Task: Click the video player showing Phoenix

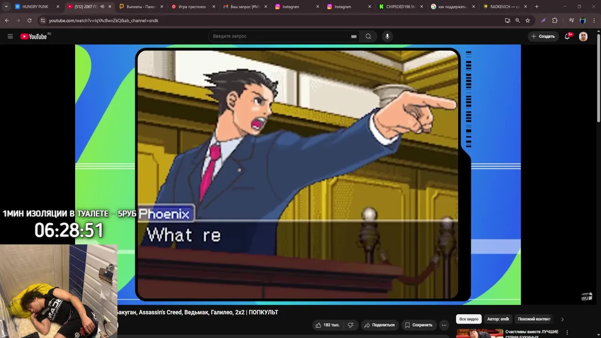Action: (x=298, y=175)
